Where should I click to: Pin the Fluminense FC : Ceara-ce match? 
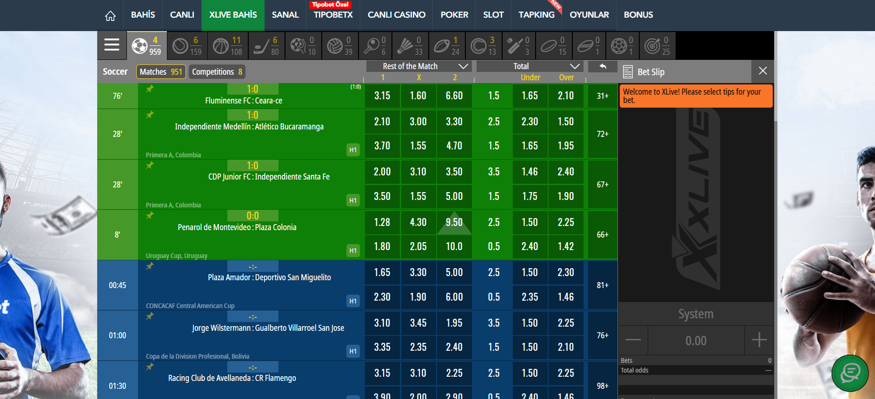pyautogui.click(x=150, y=89)
